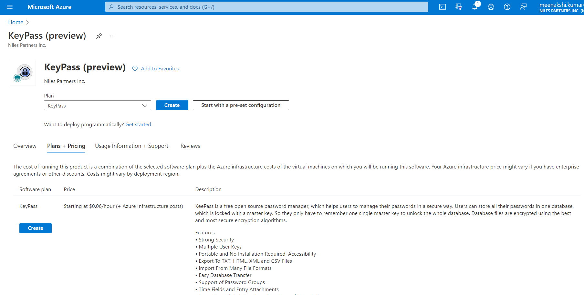Open the Help question mark icon

[507, 7]
